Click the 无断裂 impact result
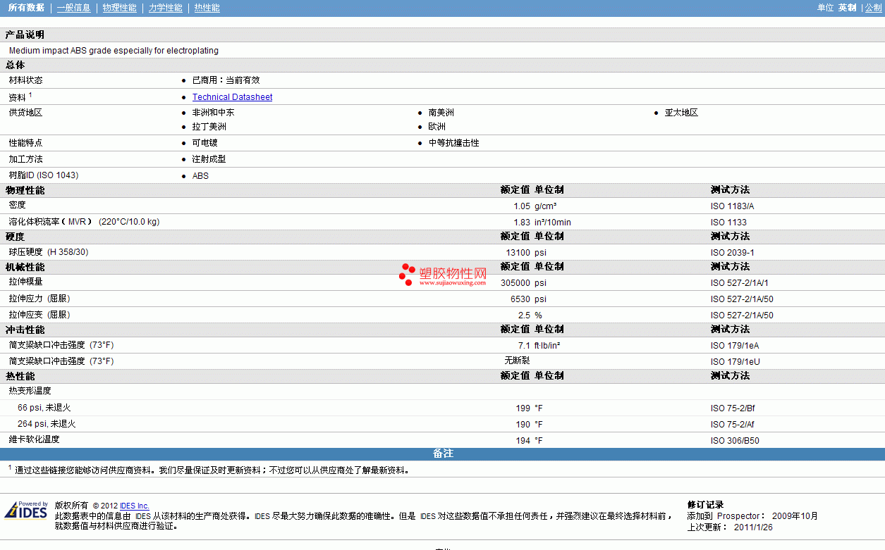The image size is (885, 550). tap(517, 361)
